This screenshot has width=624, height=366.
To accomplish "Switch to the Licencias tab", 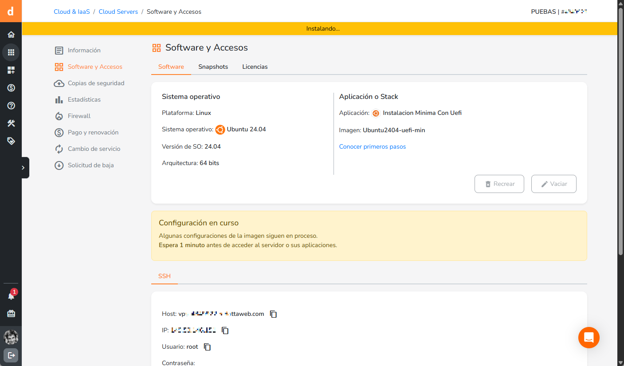I will [255, 67].
